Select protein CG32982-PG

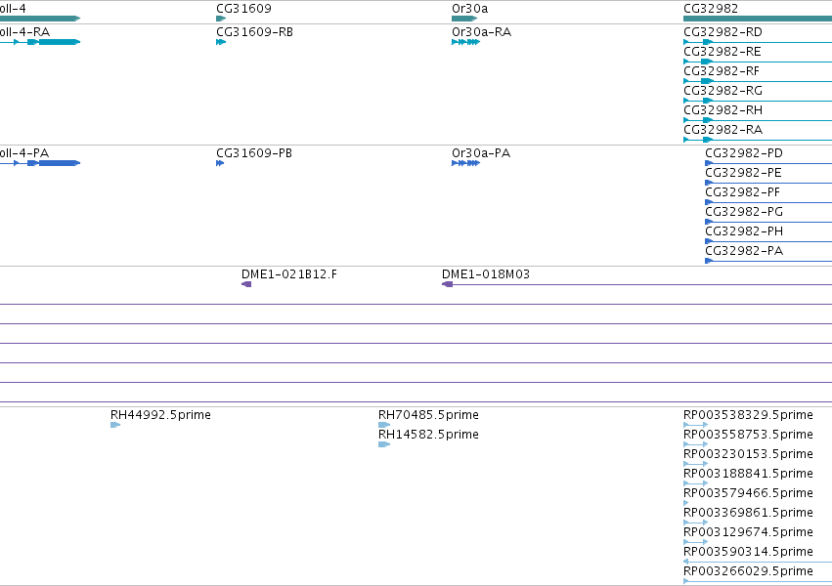[x=744, y=212]
